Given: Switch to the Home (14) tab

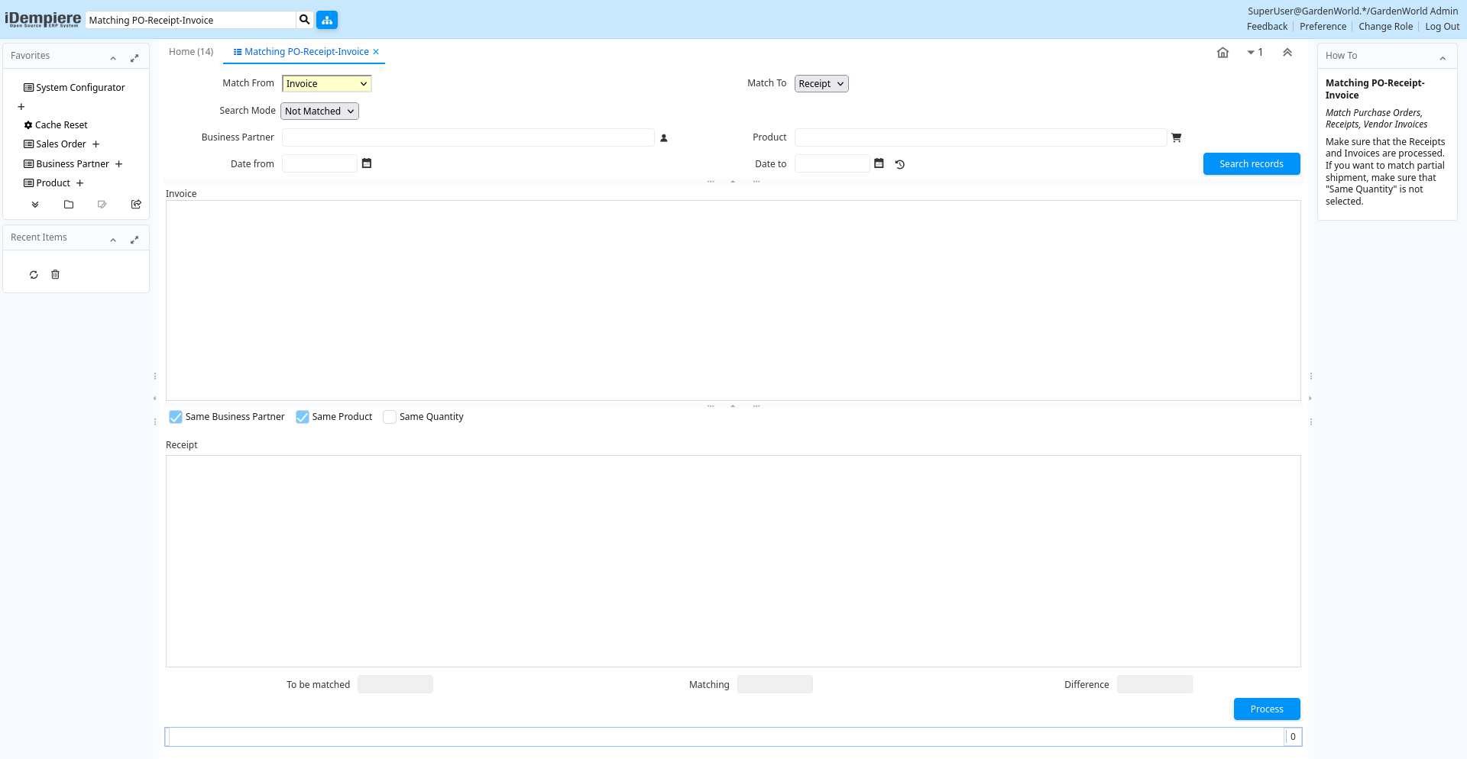Looking at the screenshot, I should [x=191, y=52].
